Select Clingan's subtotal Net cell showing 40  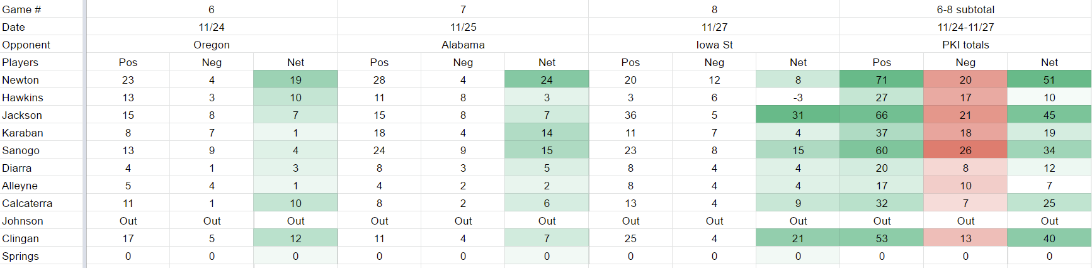click(1049, 238)
